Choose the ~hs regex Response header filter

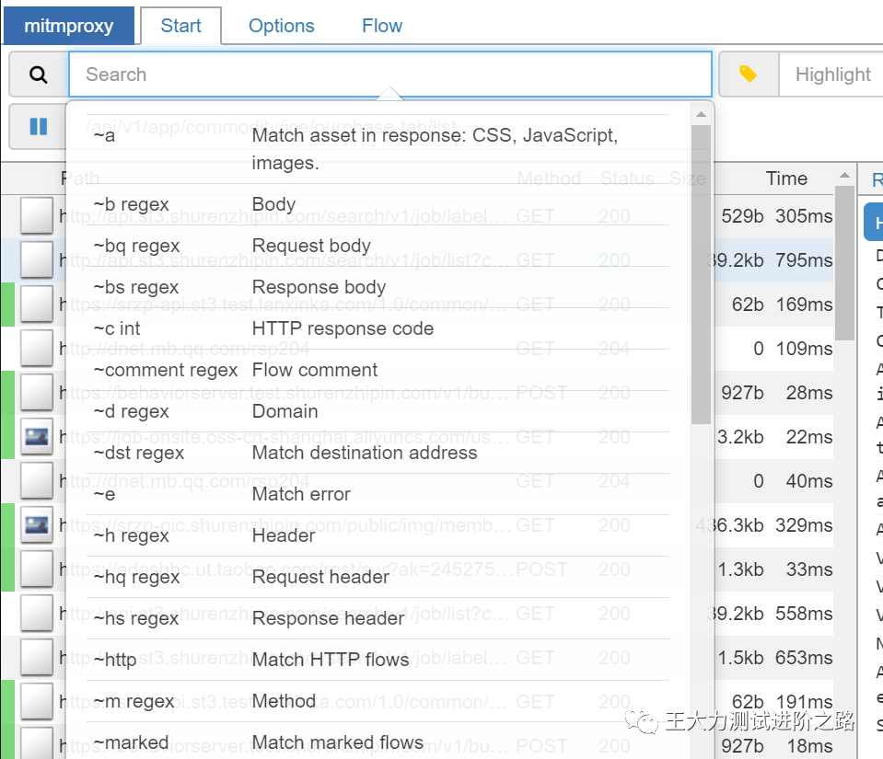pos(378,618)
